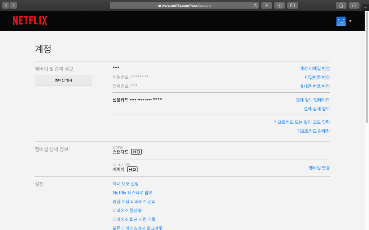Image resolution: width=369 pixels, height=230 pixels.
Task: Show all tabs overview icon
Action: pos(354,5)
